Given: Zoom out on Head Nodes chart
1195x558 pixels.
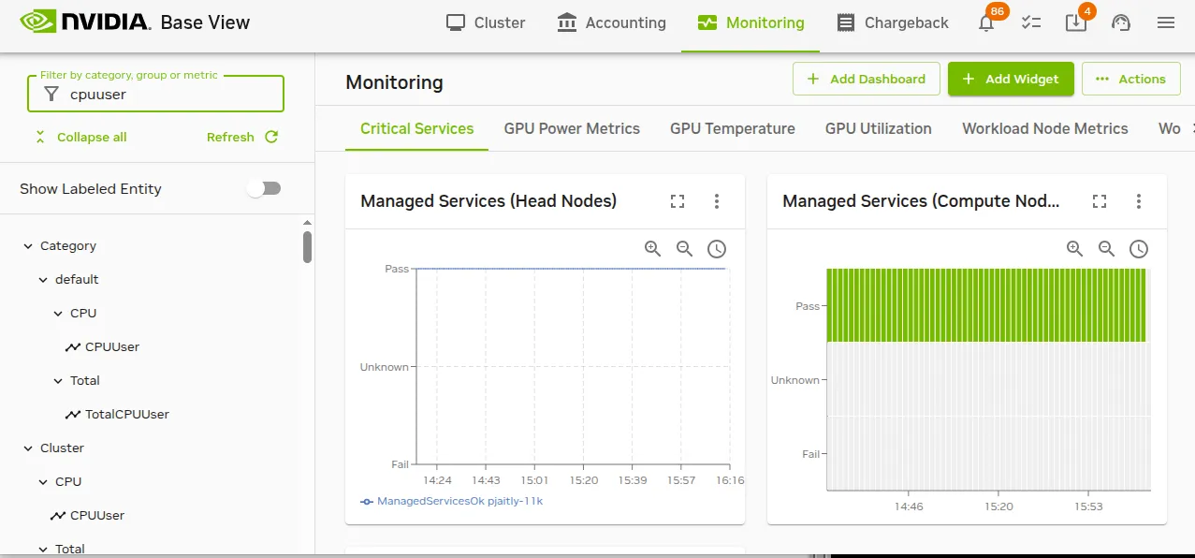Looking at the screenshot, I should [x=685, y=249].
